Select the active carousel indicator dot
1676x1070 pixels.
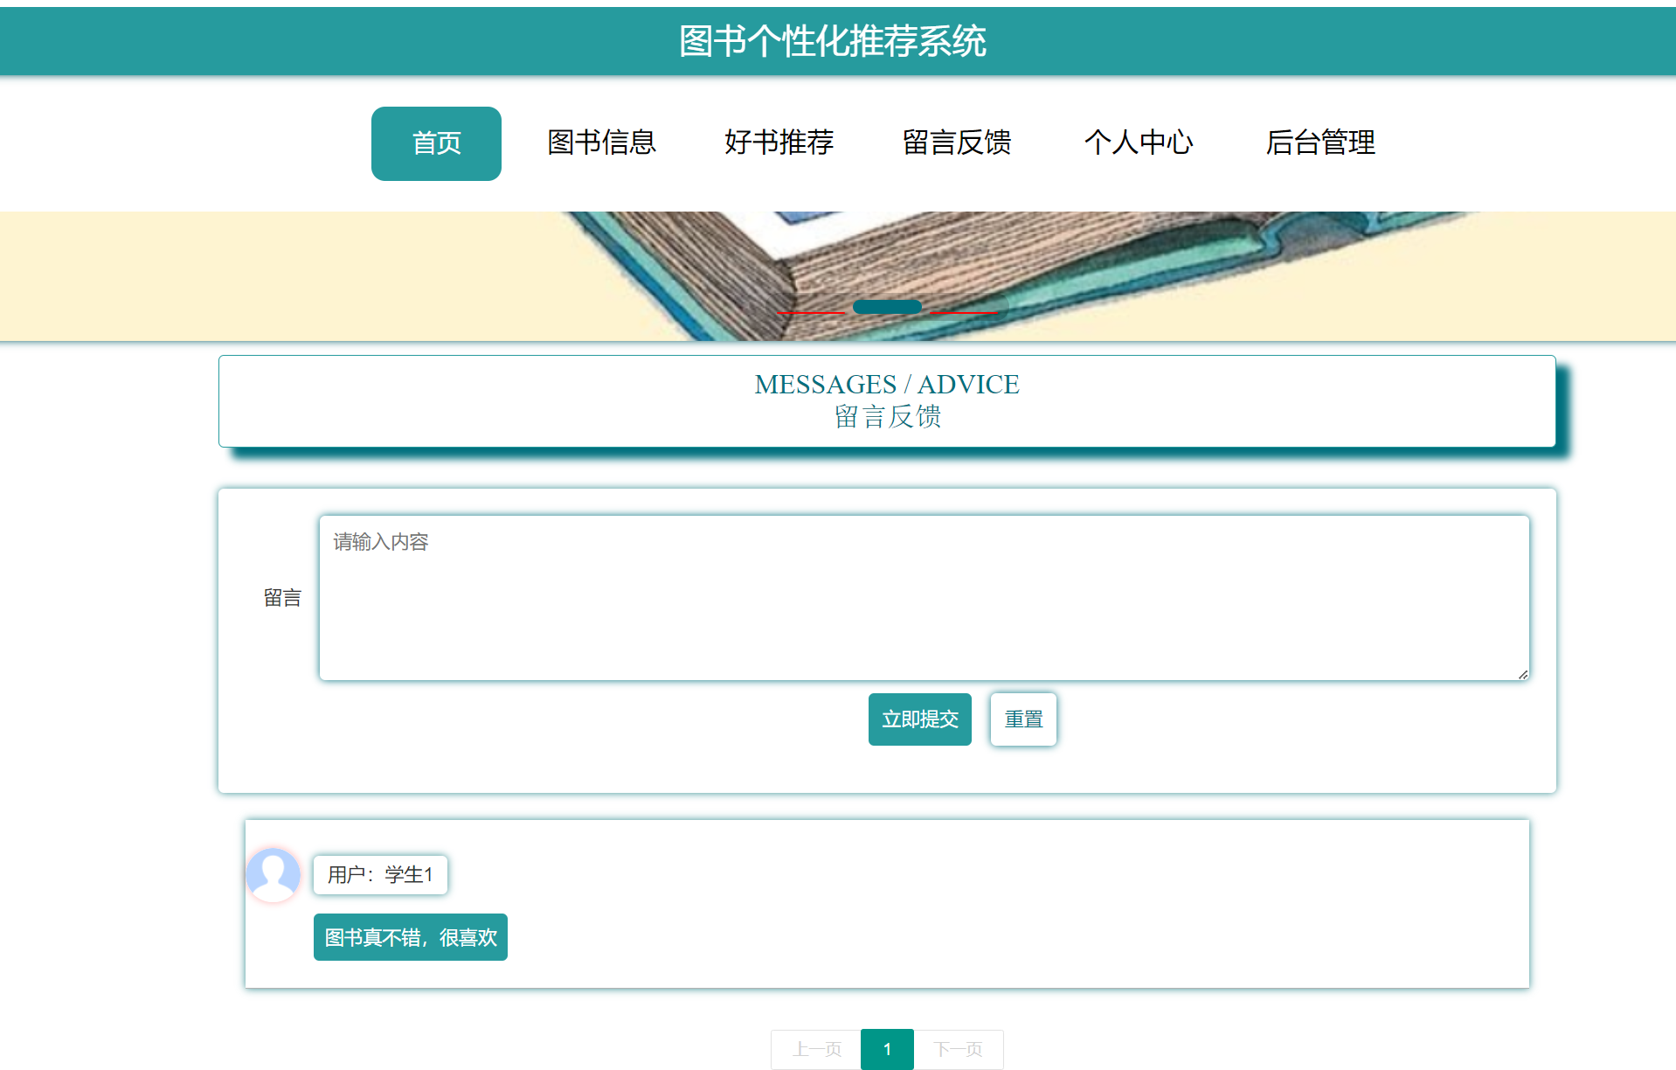click(886, 306)
